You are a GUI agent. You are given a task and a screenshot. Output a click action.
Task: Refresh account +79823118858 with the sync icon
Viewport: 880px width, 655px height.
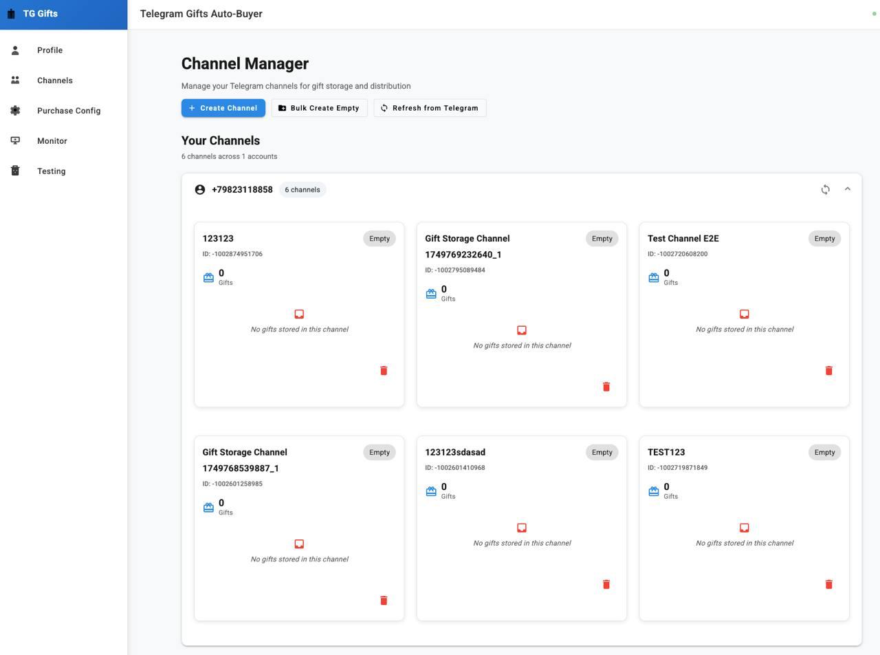826,189
